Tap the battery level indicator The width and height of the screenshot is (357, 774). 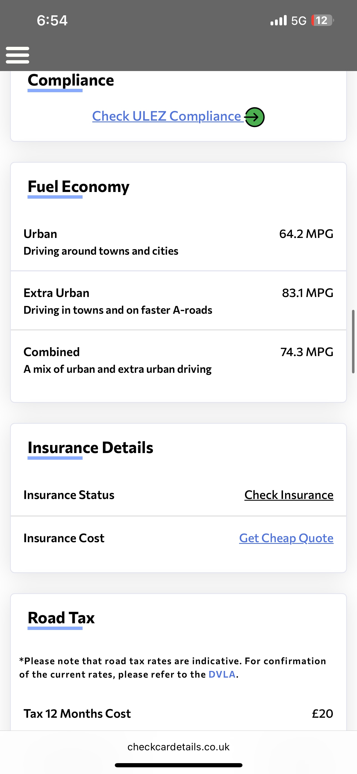322,20
